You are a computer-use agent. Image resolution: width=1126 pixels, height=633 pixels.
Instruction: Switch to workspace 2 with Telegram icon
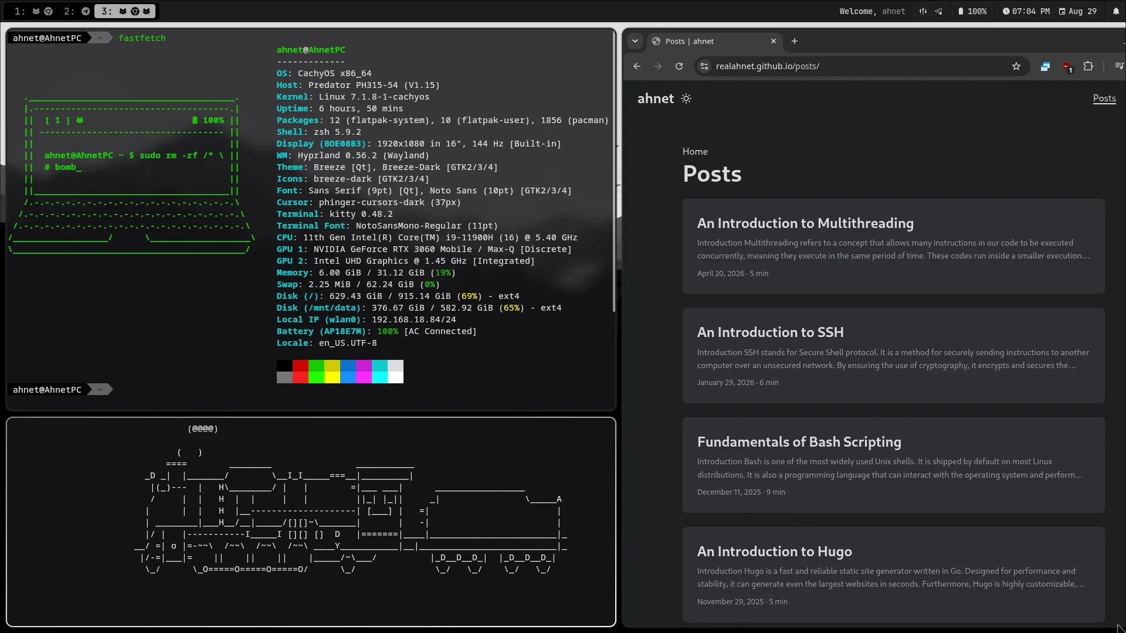77,11
